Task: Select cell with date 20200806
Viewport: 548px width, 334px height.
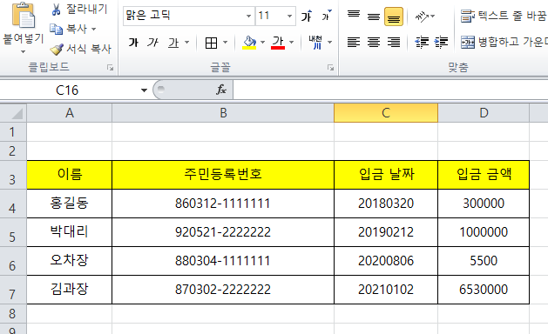Action: tap(386, 261)
